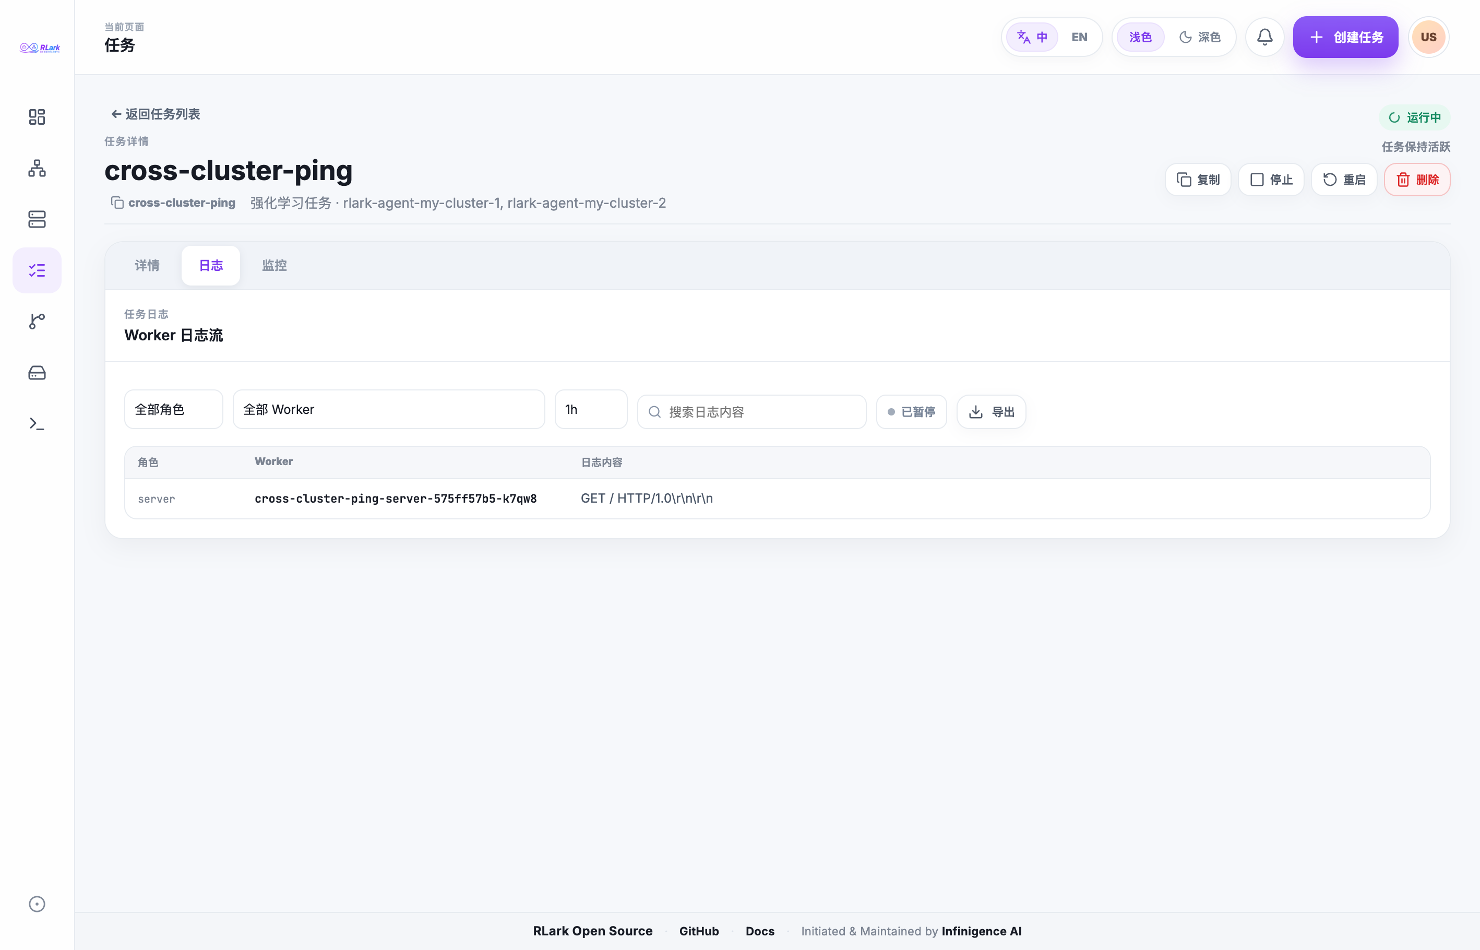This screenshot has height=950, width=1480.
Task: Switch language to 中
Action: [x=1032, y=37]
